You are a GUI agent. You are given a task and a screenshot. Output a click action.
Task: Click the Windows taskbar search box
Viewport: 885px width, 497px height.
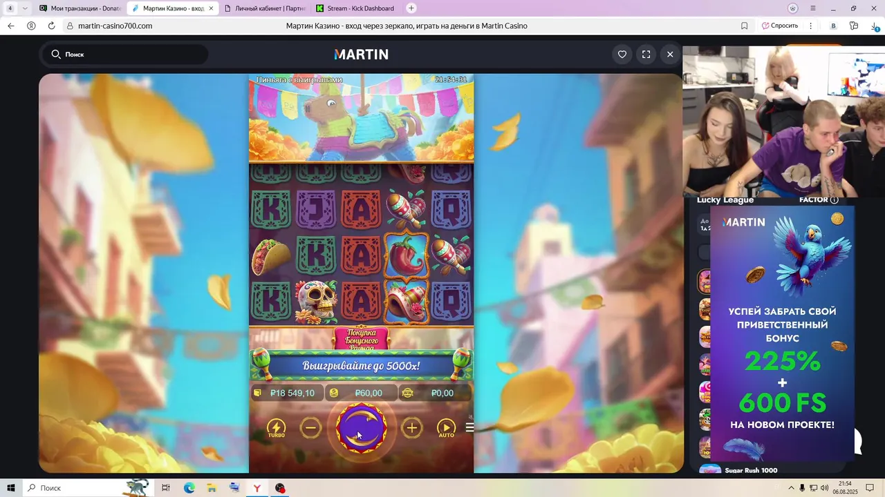88,488
